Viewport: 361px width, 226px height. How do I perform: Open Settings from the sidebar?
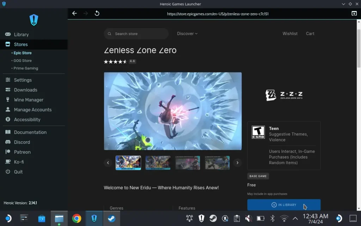coord(34,80)
